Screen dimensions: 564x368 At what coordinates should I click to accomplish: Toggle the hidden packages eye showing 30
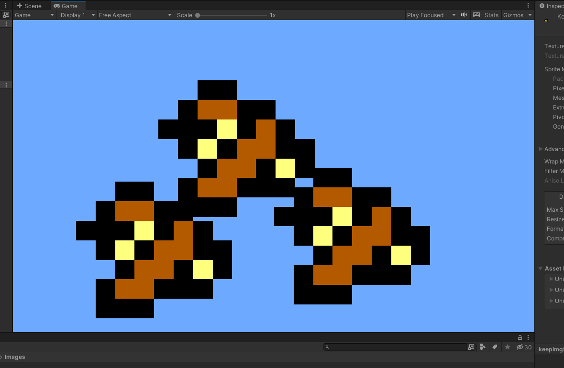524,347
